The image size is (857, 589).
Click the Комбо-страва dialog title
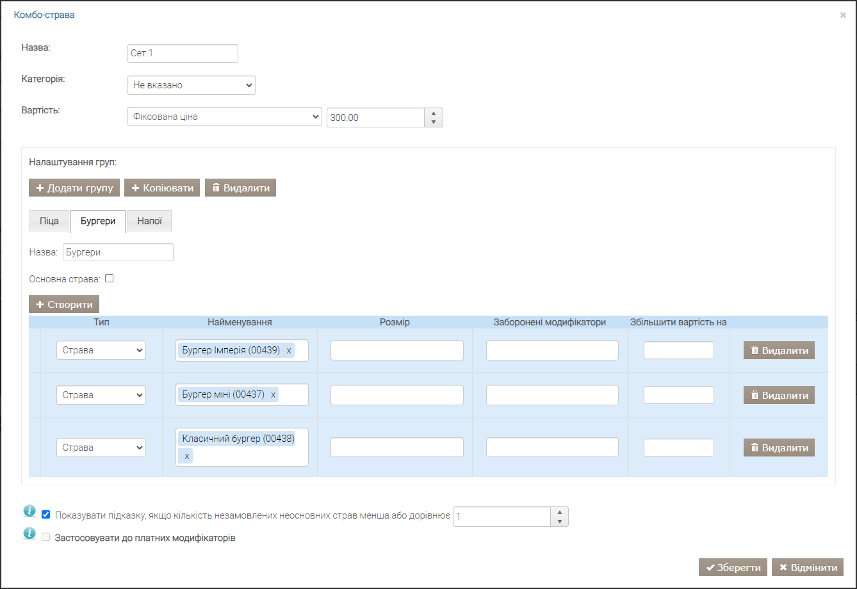tap(44, 15)
